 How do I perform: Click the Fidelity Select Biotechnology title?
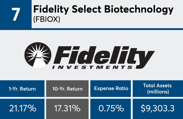tap(103, 10)
